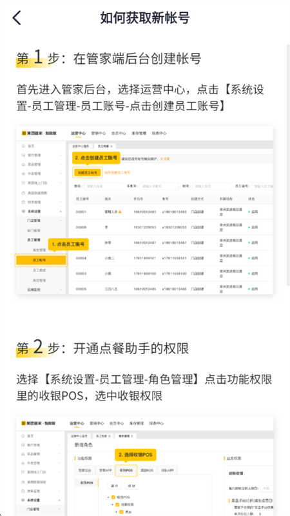
Task: Tap the 管家APP tab in the step 2 screenshot
Action: click(104, 470)
